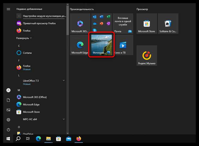Open the Settings gear icon
199x146 pixels.
[x=8, y=120]
